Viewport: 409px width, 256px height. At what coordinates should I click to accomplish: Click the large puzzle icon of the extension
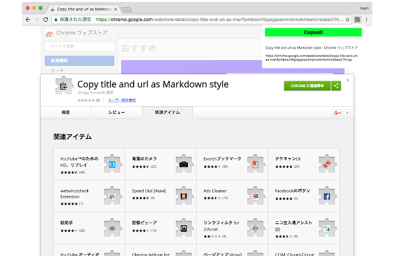(x=63, y=86)
